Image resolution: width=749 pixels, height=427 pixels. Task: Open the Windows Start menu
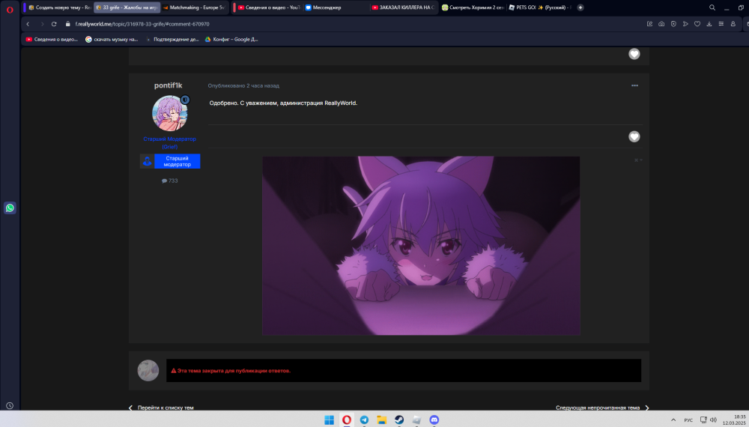click(329, 420)
